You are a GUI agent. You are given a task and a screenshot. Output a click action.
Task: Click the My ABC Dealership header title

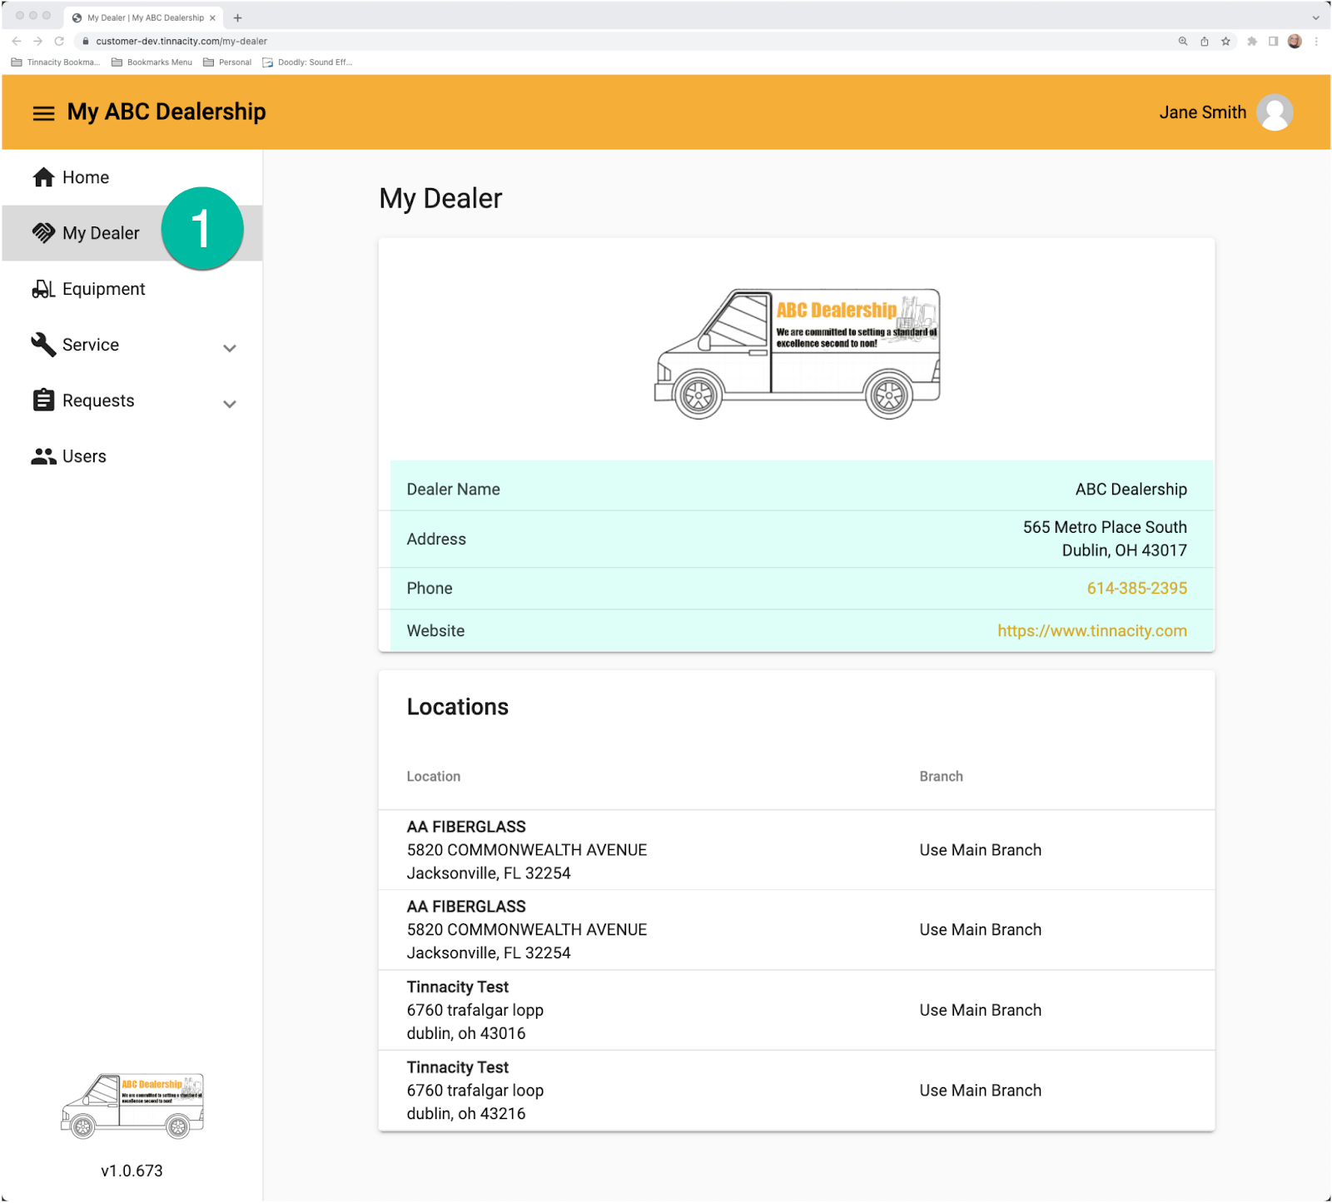point(166,112)
